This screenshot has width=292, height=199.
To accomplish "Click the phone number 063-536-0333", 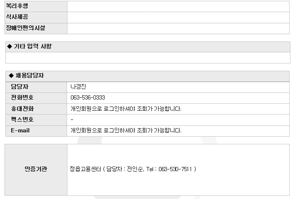I will [88, 97].
